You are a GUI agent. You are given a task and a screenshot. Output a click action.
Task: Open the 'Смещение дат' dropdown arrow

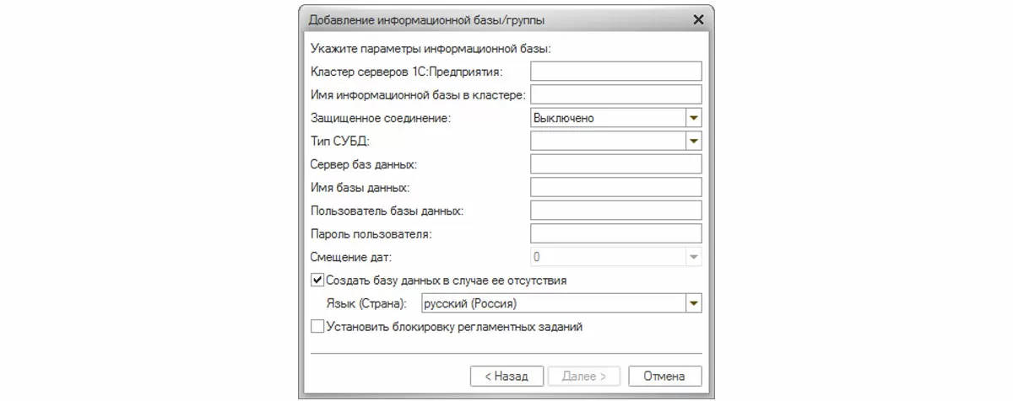point(694,256)
